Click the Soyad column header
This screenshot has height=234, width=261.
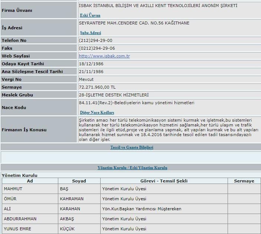[78, 181]
